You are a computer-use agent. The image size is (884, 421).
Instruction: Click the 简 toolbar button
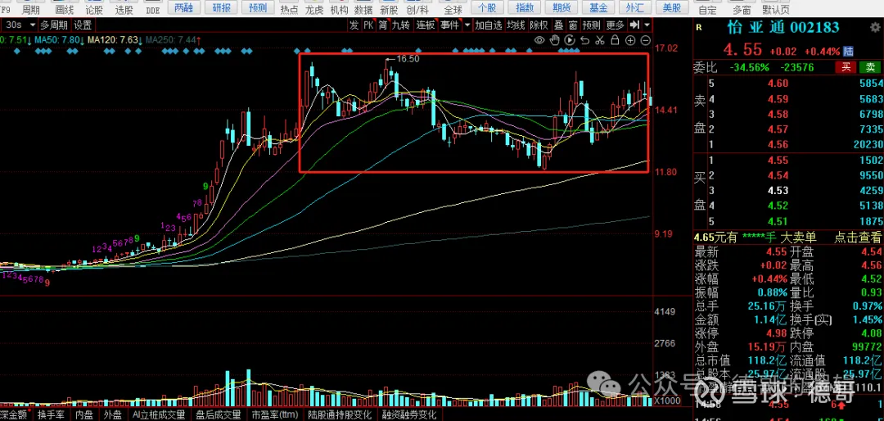(x=383, y=25)
